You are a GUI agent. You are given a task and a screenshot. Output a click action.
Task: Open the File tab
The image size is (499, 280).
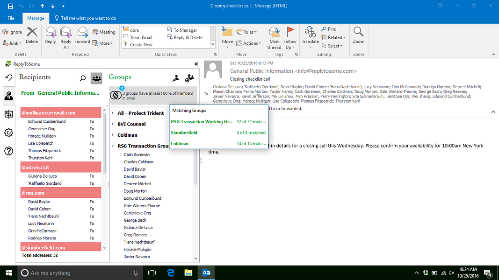click(11, 18)
